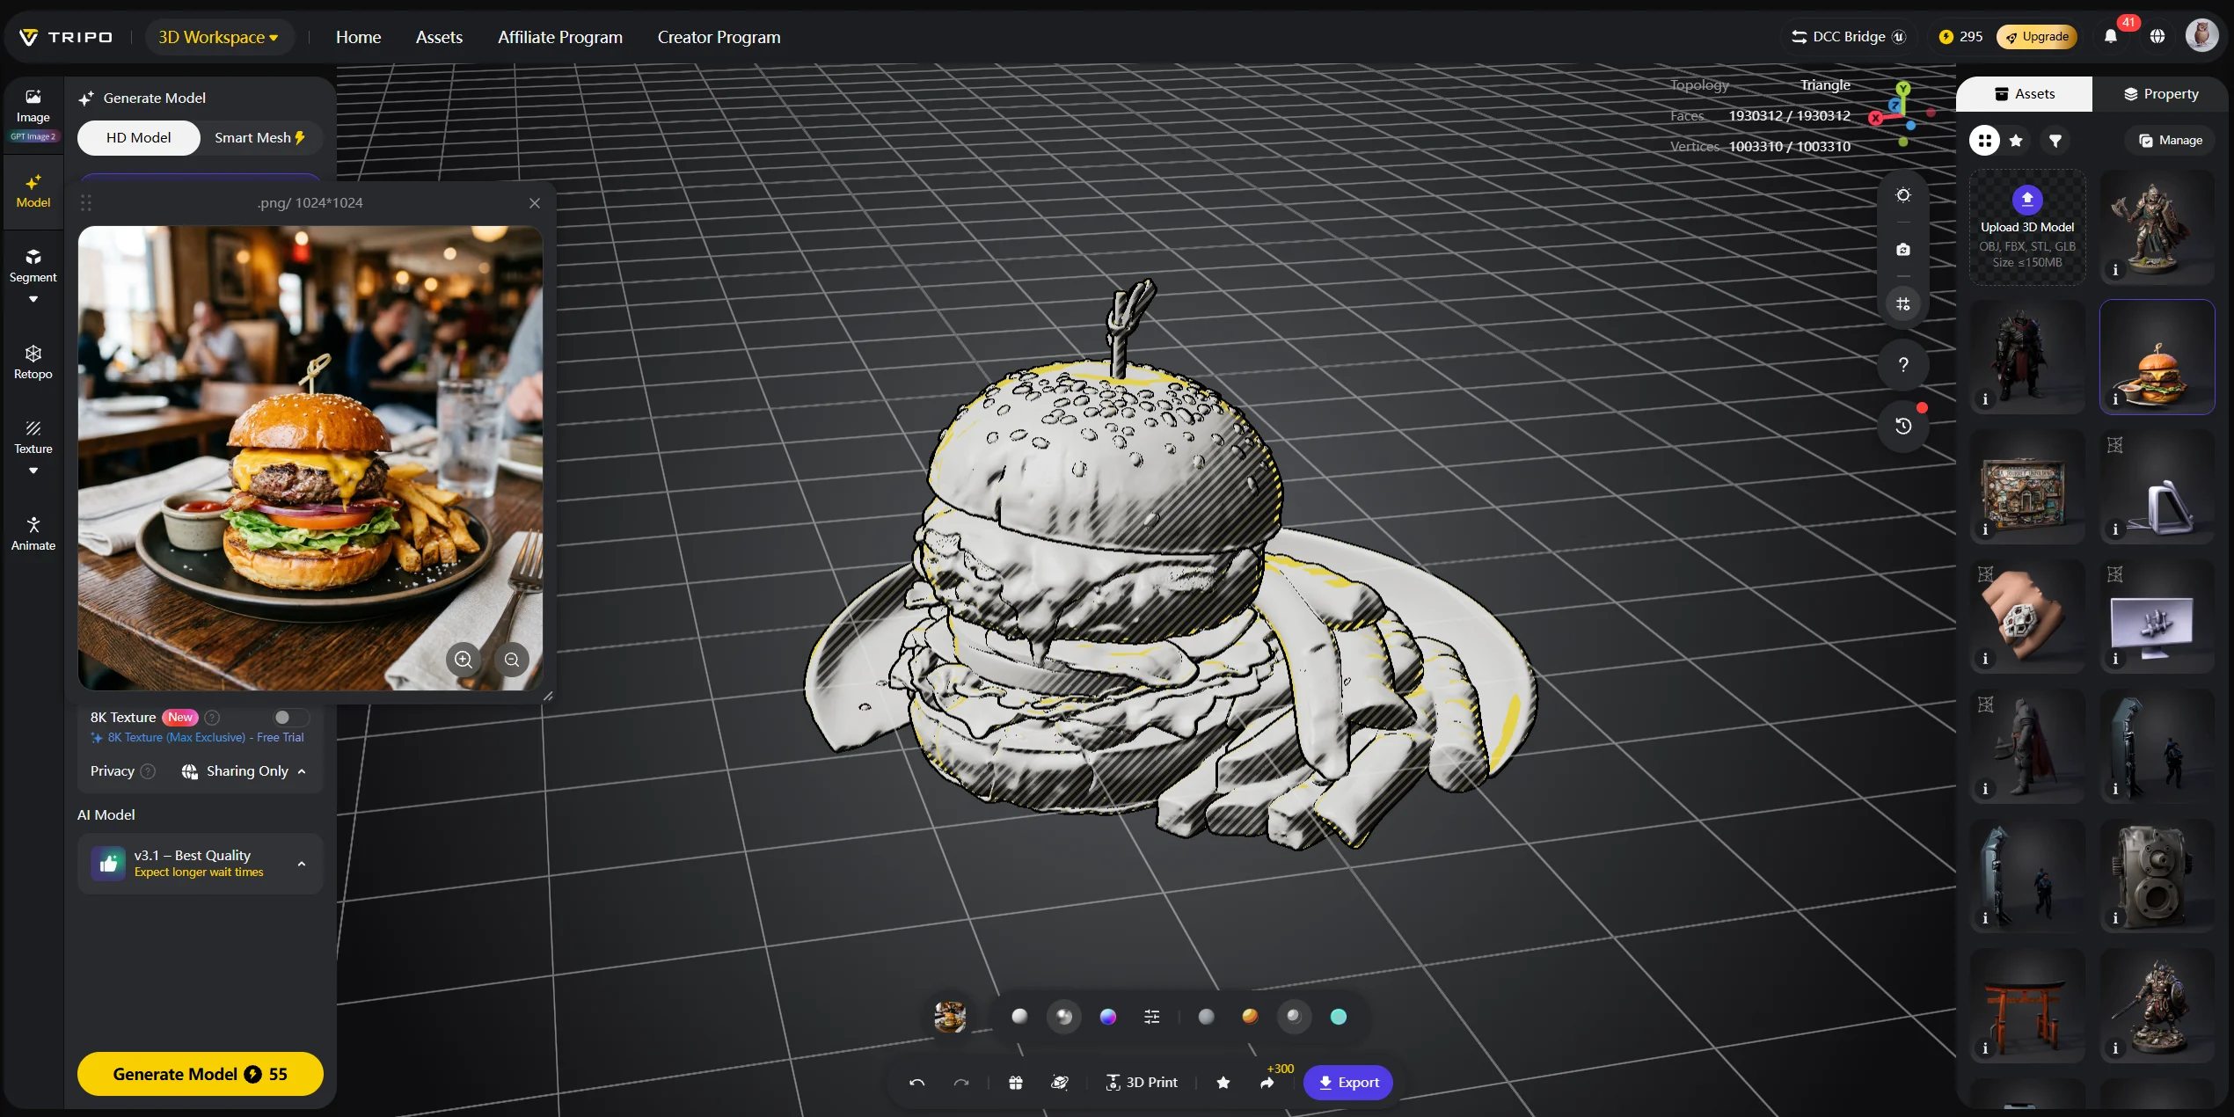Show favorite assets star filter
The image size is (2234, 1117).
[x=2016, y=141]
